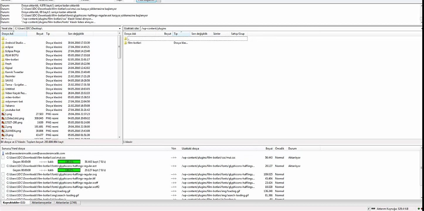Click the 2.png image file icon
This screenshot has width=424, height=211.
pyautogui.click(x=3, y=127)
